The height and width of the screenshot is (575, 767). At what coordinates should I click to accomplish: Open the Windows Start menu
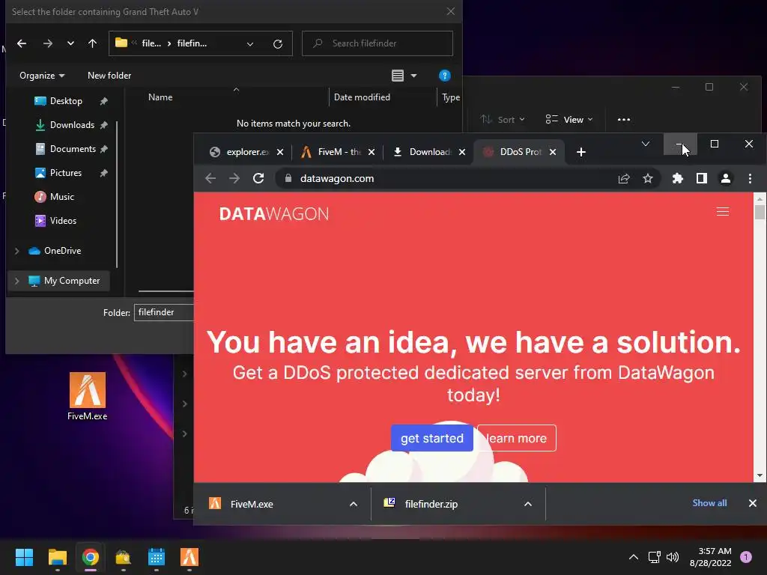[x=24, y=557]
